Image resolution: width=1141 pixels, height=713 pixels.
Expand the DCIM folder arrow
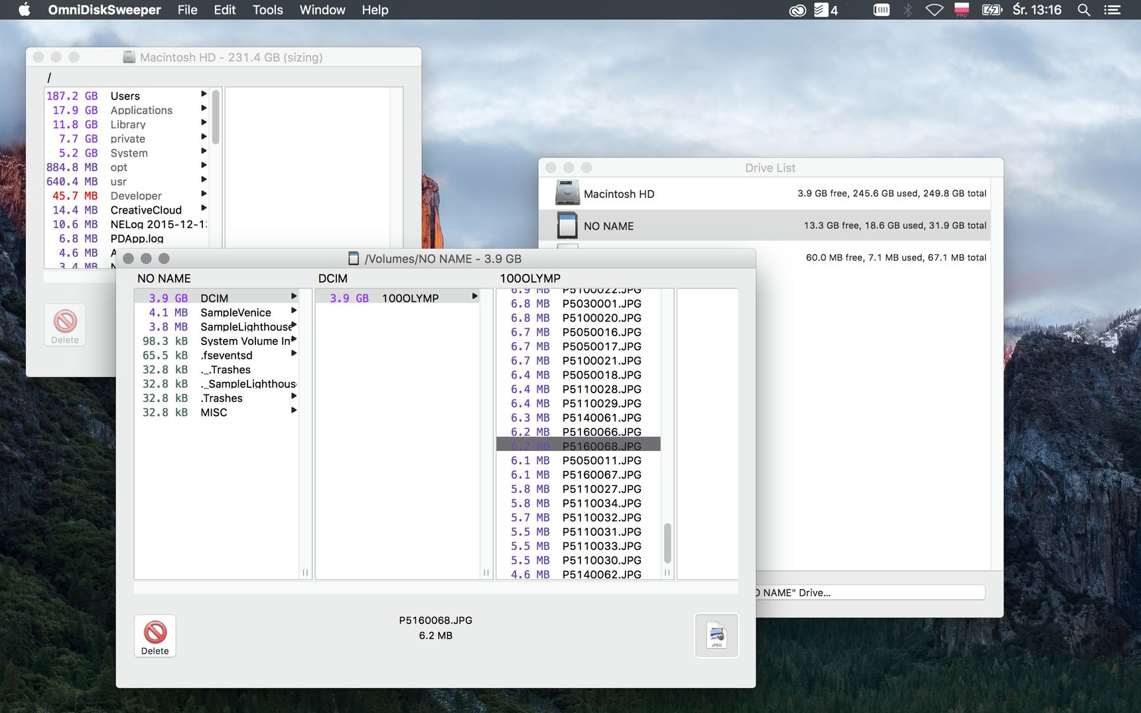[293, 296]
